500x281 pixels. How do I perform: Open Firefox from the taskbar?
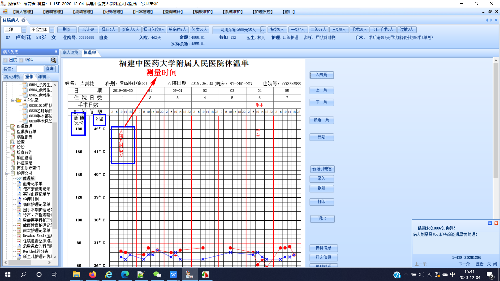point(92,274)
